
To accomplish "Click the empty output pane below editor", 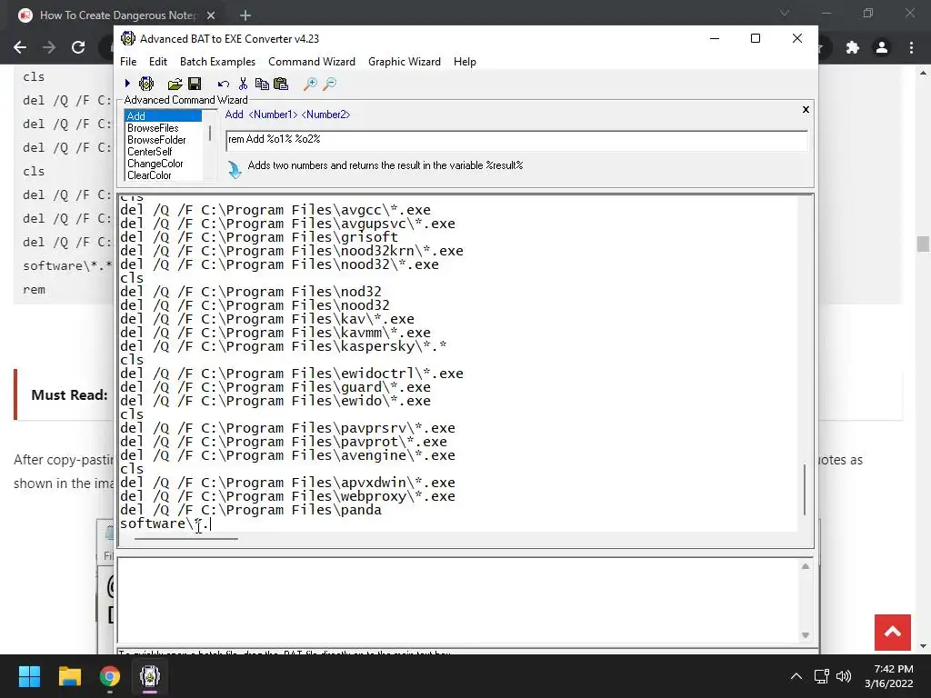I will (x=458, y=601).
